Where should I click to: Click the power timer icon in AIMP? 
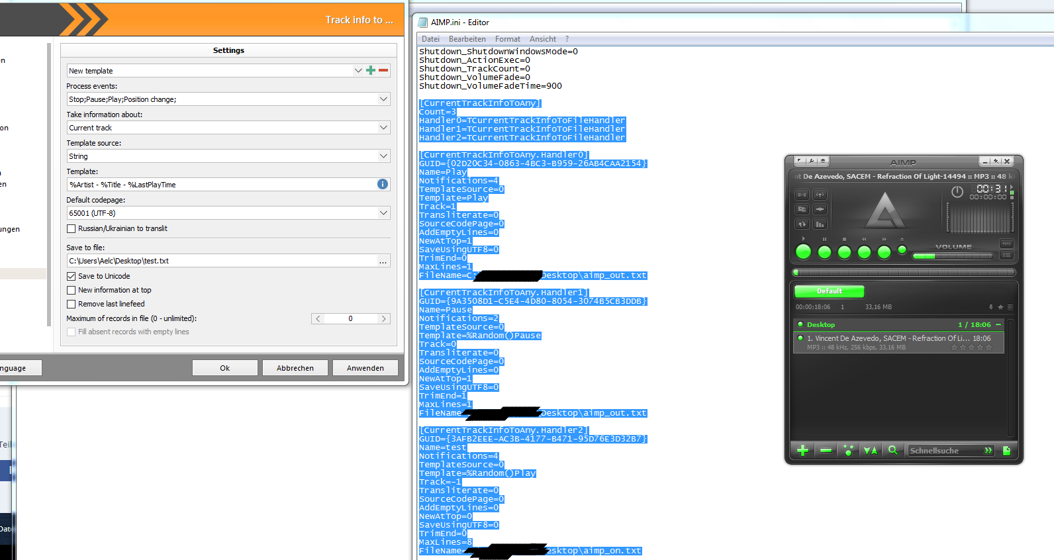[x=957, y=192]
